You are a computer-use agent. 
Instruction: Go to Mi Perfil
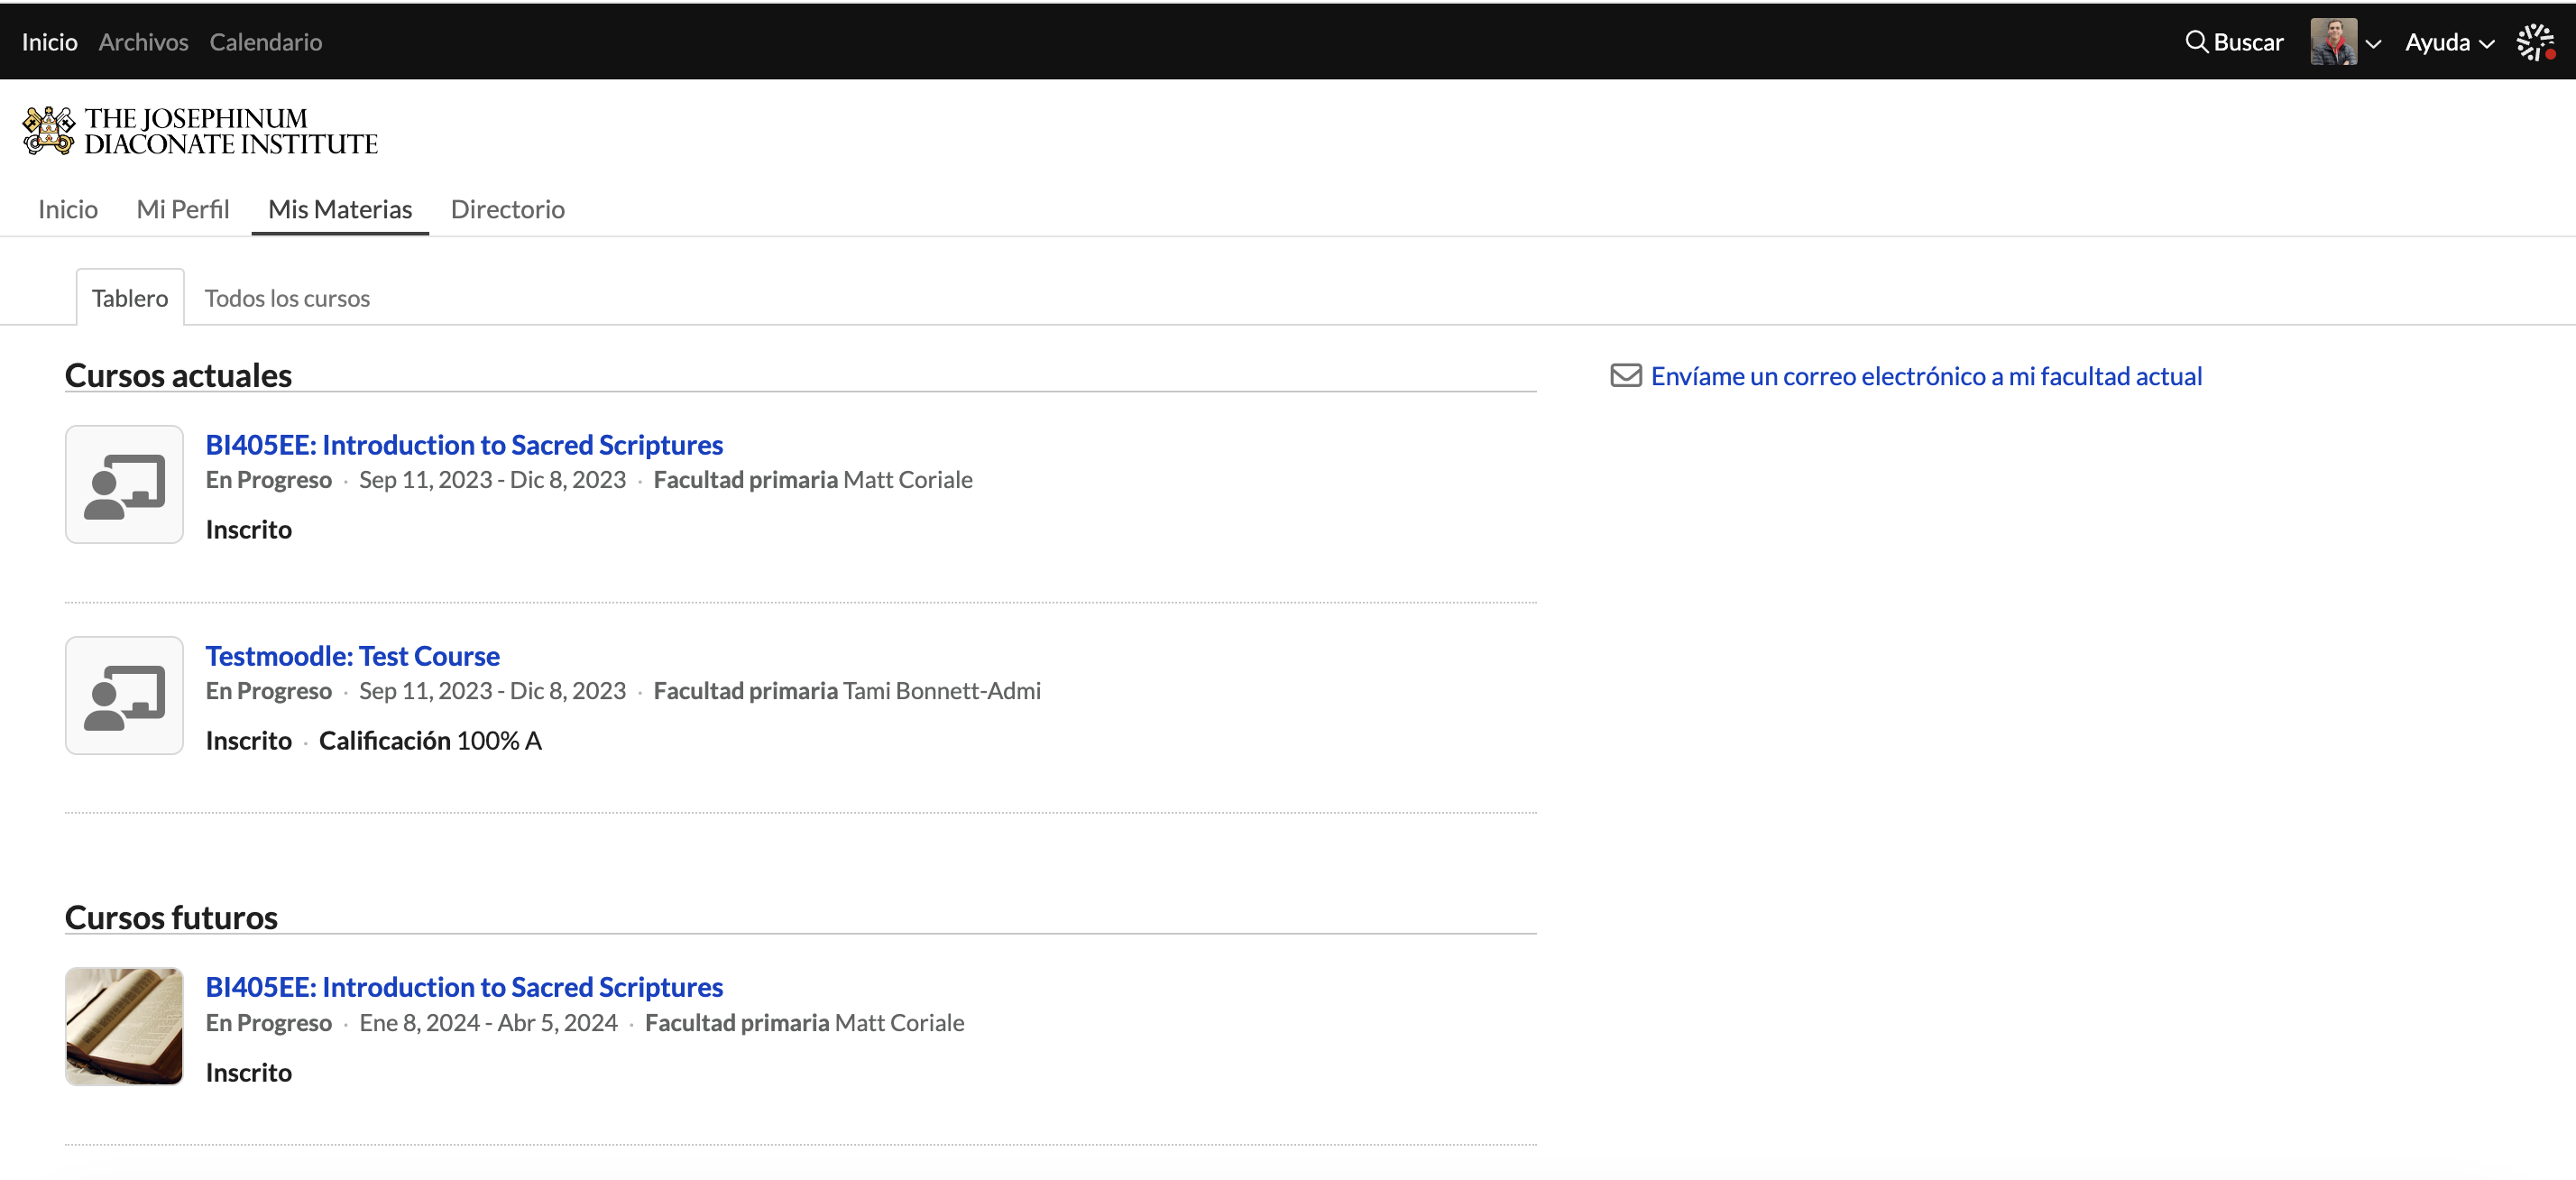pos(183,209)
